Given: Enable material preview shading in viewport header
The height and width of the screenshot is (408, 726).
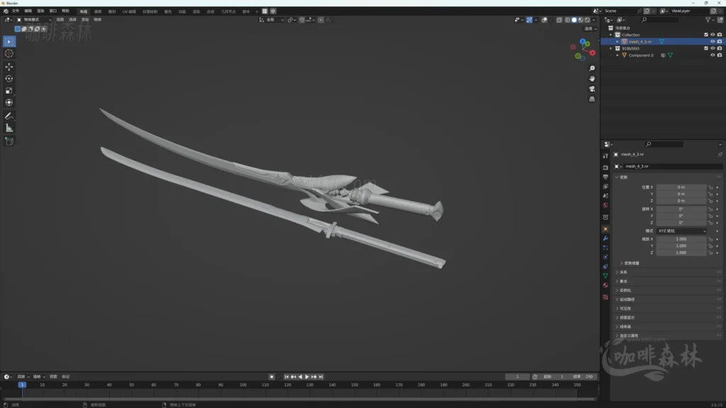Looking at the screenshot, I should click(580, 20).
